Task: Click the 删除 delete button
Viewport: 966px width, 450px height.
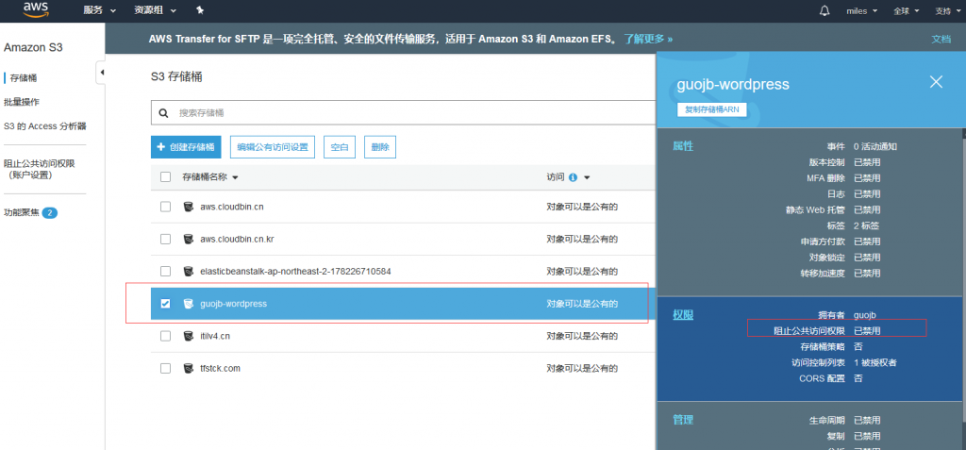Action: coord(380,147)
